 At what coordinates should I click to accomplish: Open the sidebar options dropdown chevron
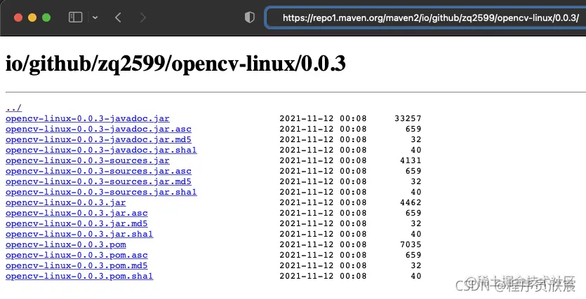click(x=95, y=18)
